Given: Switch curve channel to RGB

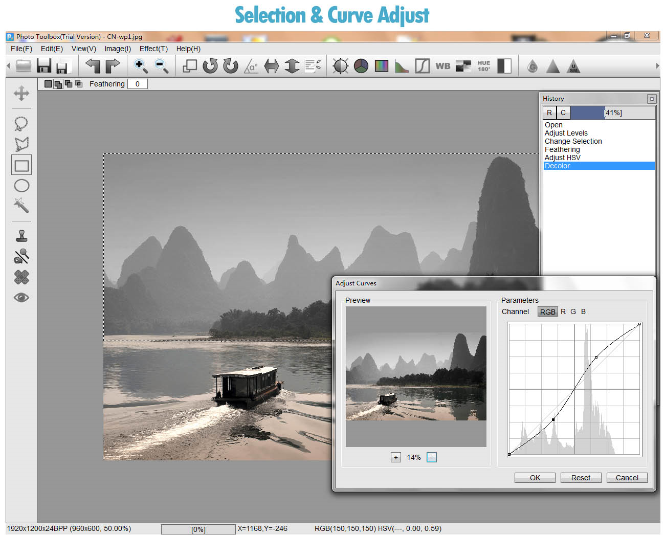Looking at the screenshot, I should point(547,312).
